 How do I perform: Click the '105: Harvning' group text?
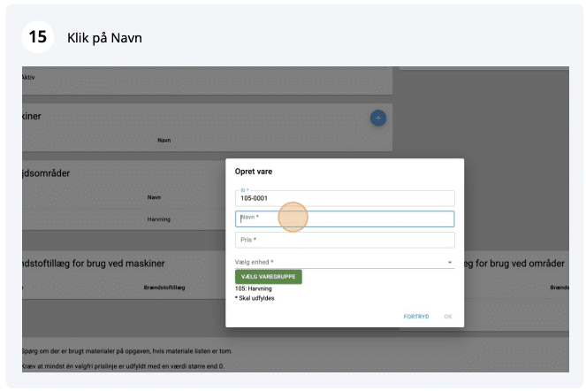254,288
